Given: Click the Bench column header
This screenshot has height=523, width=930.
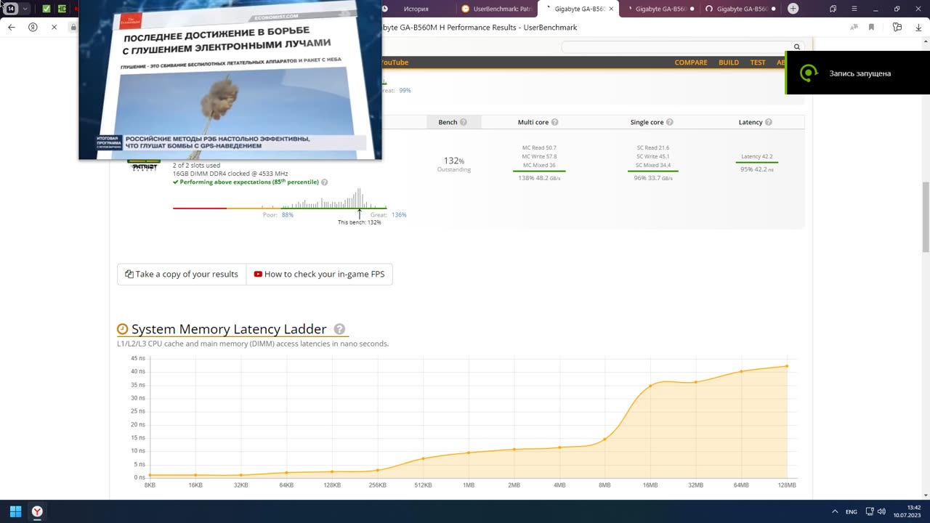Looking at the screenshot, I should tap(448, 122).
